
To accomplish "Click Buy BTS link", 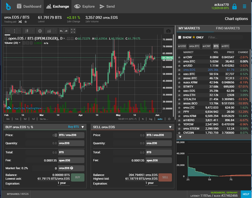I will point(74,127).
